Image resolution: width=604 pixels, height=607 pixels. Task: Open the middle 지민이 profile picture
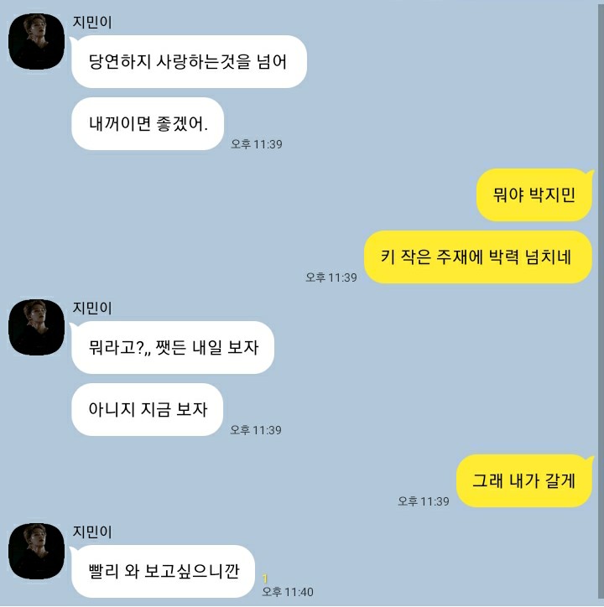click(36, 327)
